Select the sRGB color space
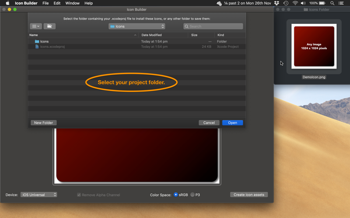Screen dimensions: 350x218 tap(176, 194)
